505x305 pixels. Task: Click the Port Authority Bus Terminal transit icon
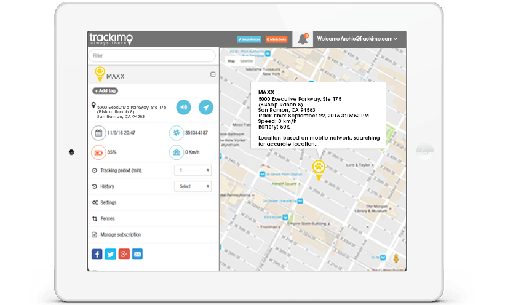(x=268, y=53)
